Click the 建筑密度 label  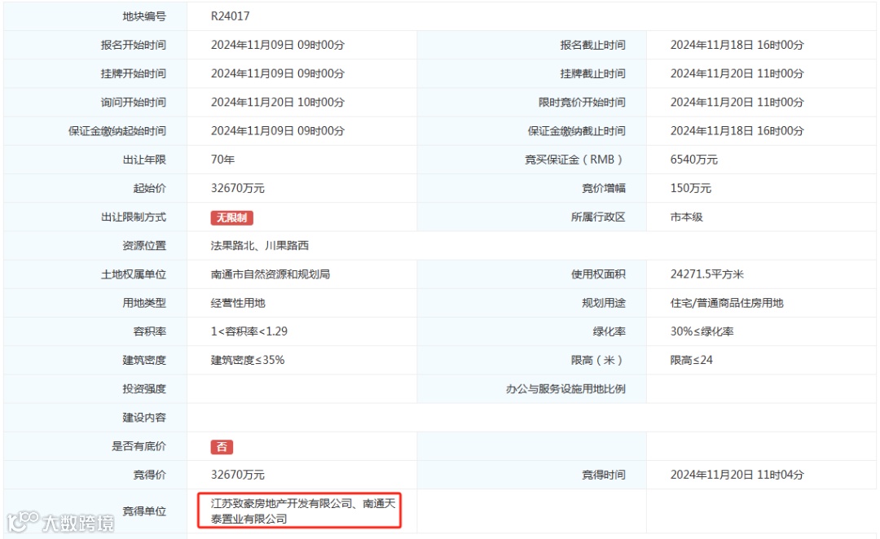[x=144, y=360]
